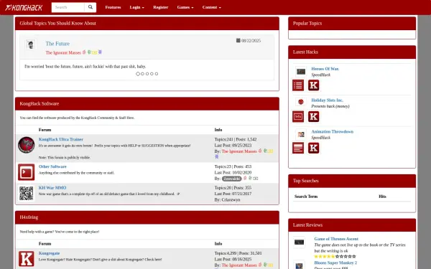The image size is (431, 269).
Task: Click the search magnifier button
Action: (91, 7)
